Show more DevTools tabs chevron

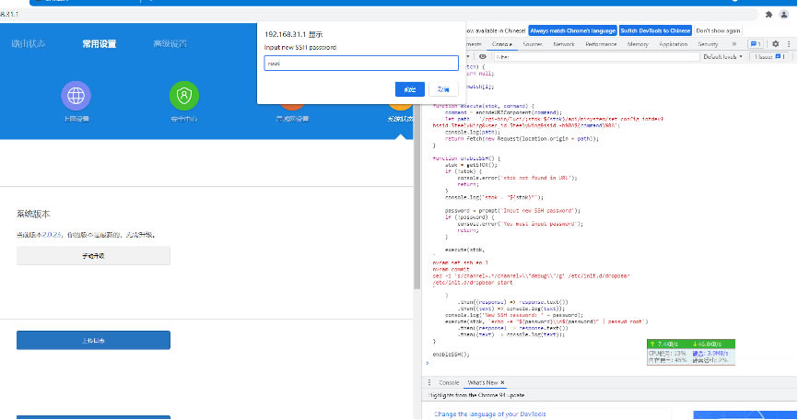(733, 43)
